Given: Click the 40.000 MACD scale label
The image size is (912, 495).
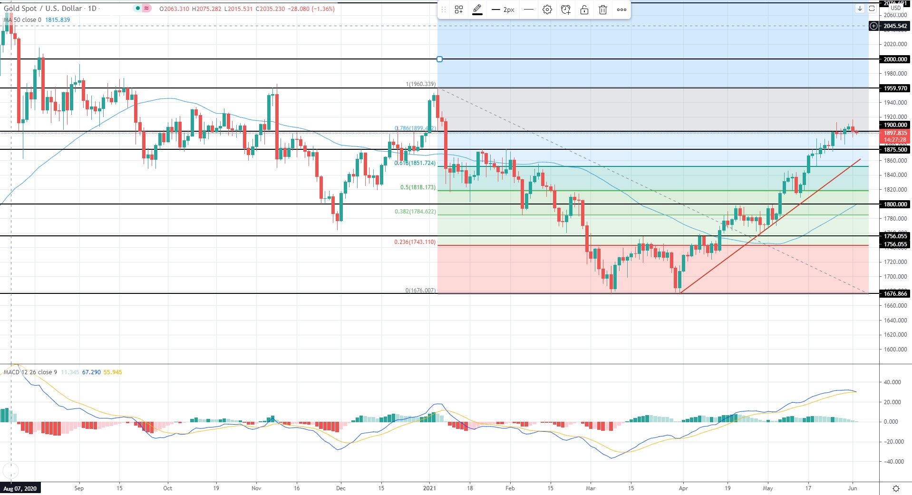Looking at the screenshot, I should pyautogui.click(x=892, y=382).
